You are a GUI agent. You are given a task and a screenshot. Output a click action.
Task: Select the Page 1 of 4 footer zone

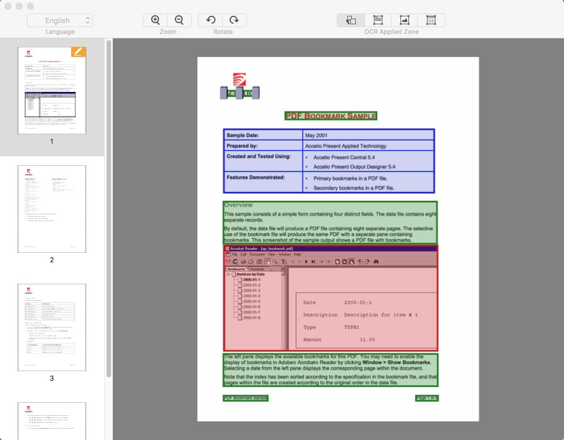coord(427,397)
